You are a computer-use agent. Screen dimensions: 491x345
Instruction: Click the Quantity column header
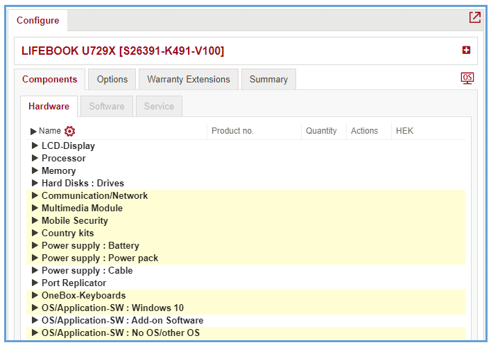[321, 131]
